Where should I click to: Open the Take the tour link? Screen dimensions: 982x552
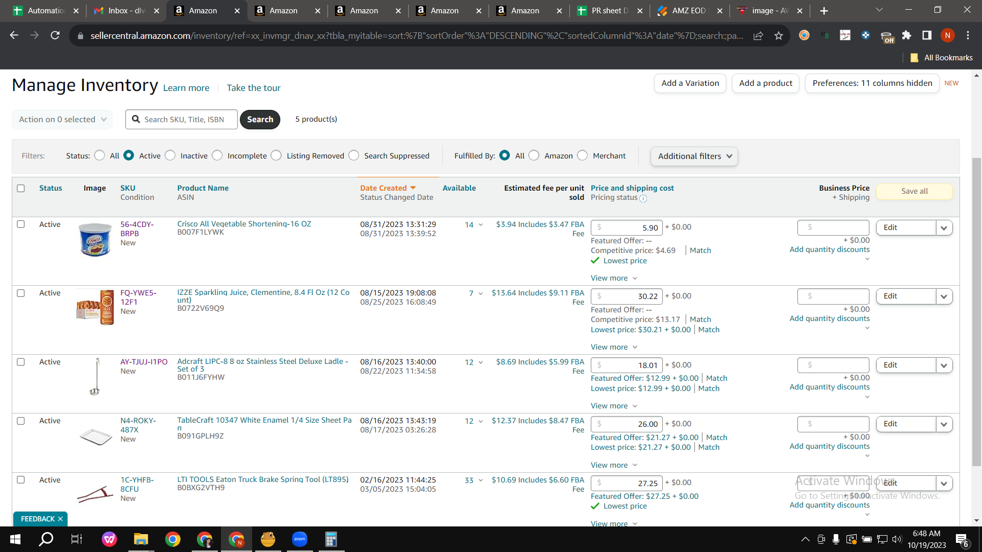point(254,88)
